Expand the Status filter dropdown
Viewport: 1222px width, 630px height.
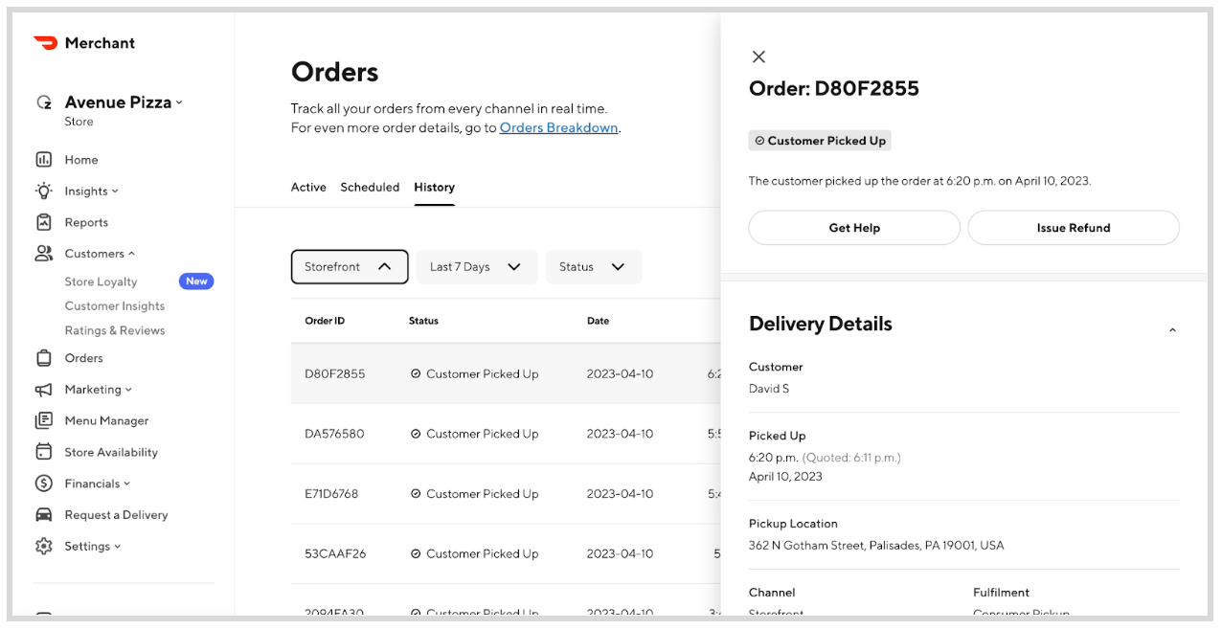594,266
